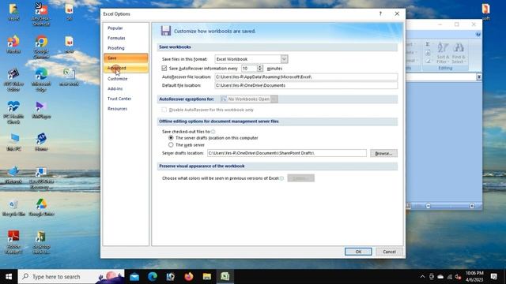Image resolution: width=506 pixels, height=284 pixels.
Task: Open the Customize options category
Action: pos(126,79)
